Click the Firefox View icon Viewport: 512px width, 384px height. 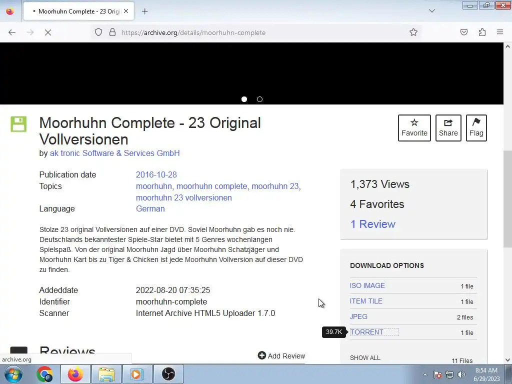(x=10, y=11)
